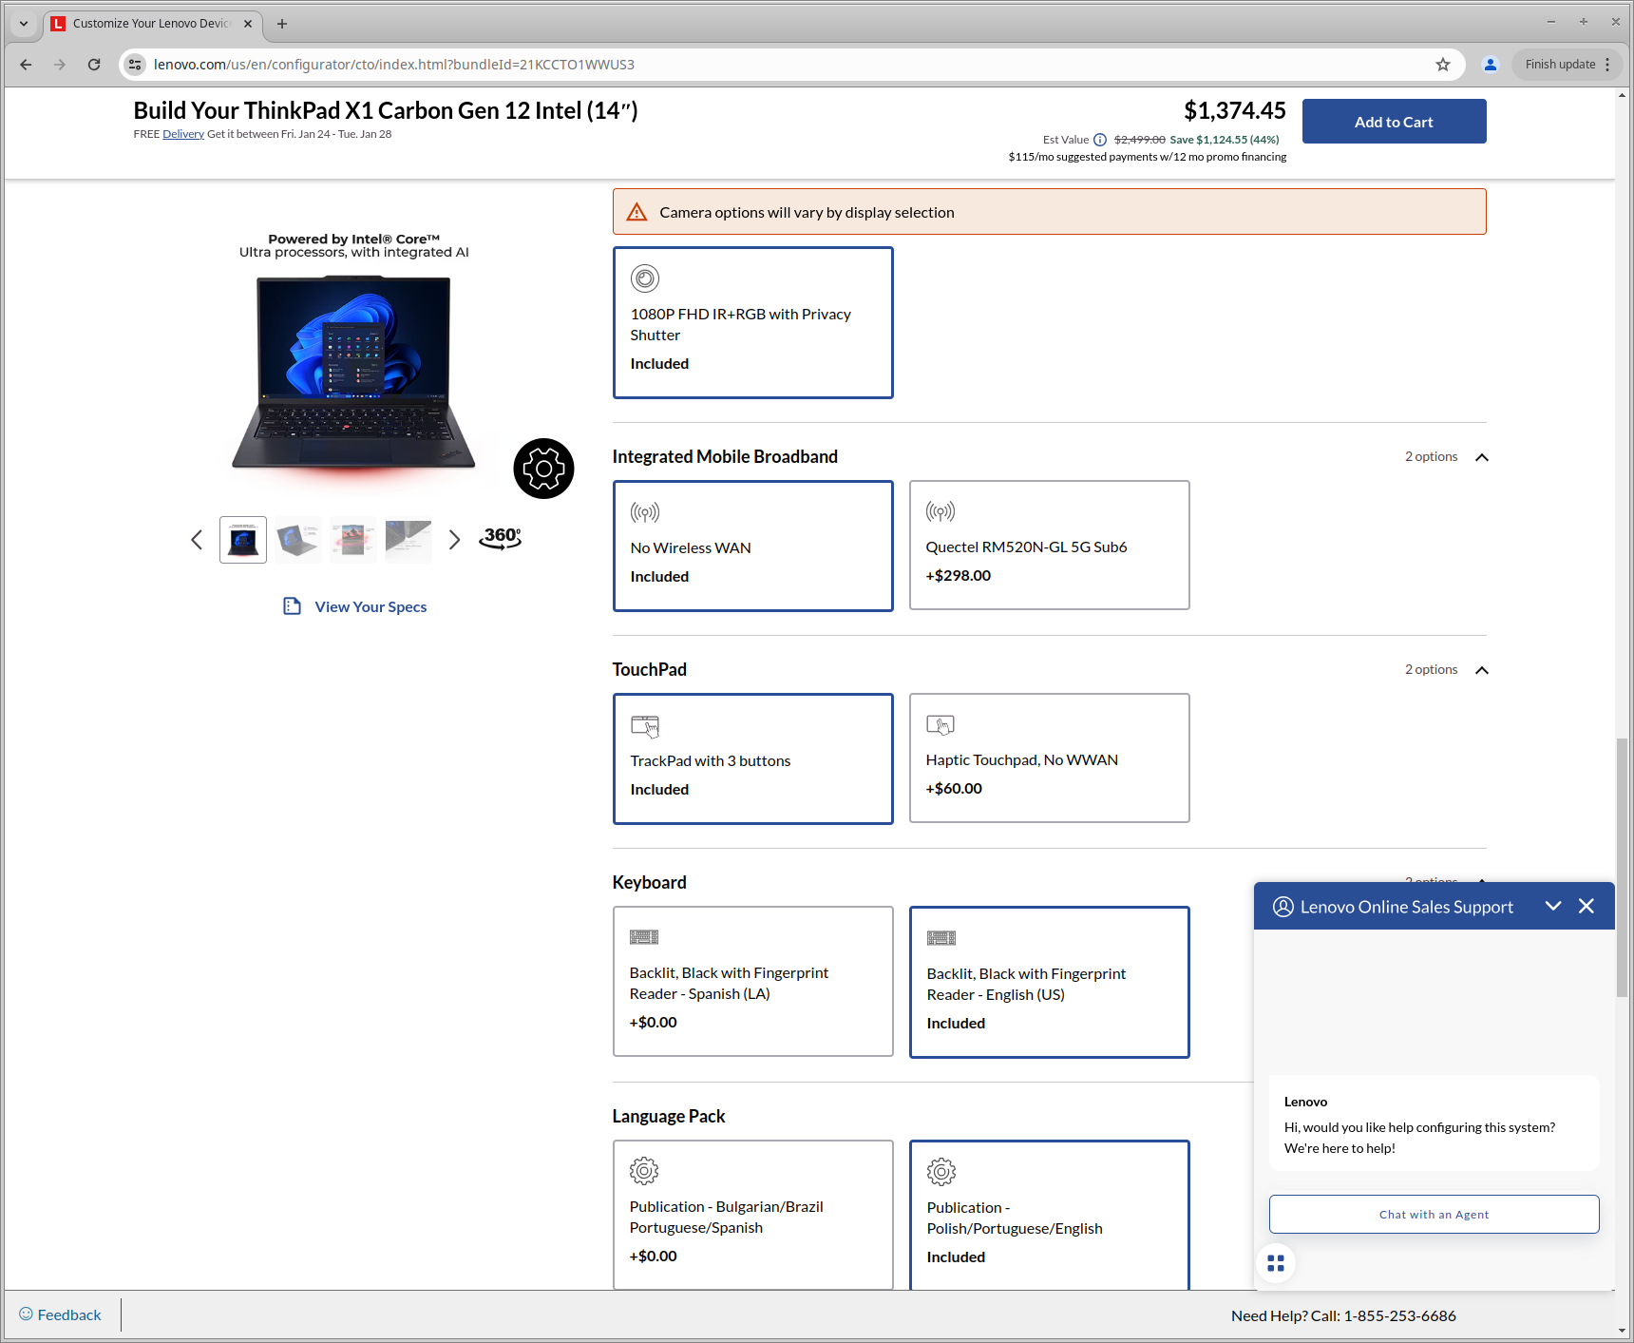Add the configured laptop to cart
This screenshot has width=1634, height=1343.
1394,122
